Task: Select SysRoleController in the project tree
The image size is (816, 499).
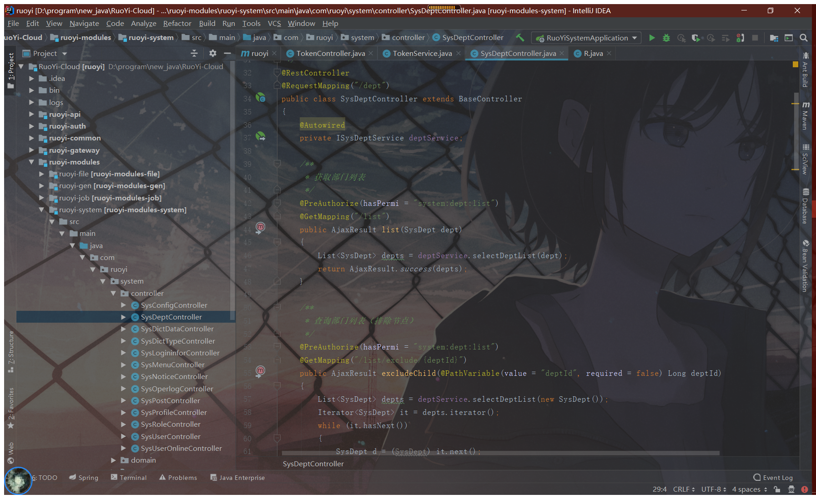Action: (x=171, y=424)
